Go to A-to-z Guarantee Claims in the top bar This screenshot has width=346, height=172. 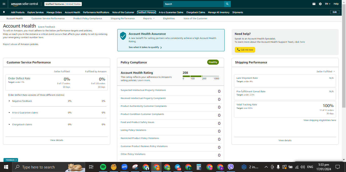171,12
